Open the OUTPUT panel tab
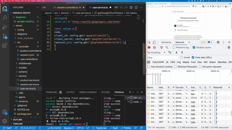 [70, 92]
